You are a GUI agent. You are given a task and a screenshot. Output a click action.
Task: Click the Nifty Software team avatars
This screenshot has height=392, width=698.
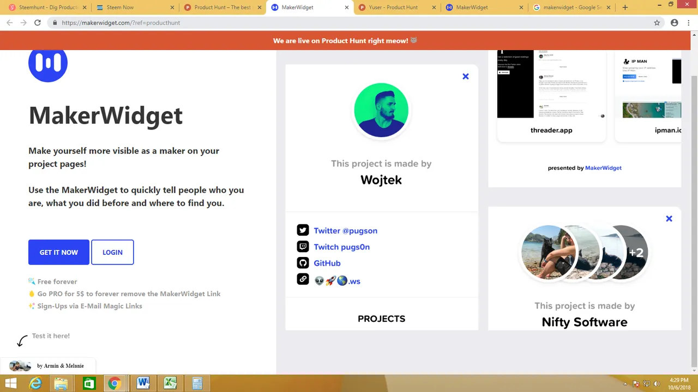[x=585, y=252]
